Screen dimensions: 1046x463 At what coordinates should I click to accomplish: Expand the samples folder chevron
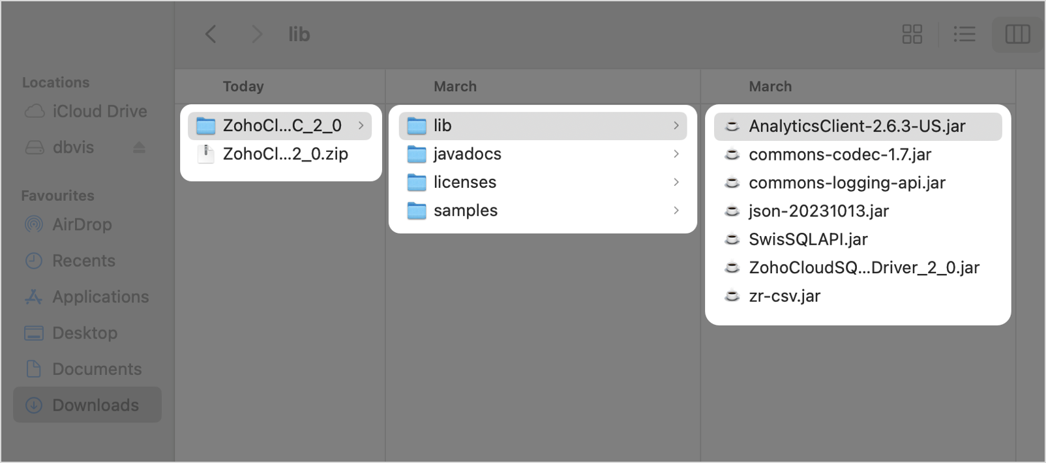tap(676, 211)
